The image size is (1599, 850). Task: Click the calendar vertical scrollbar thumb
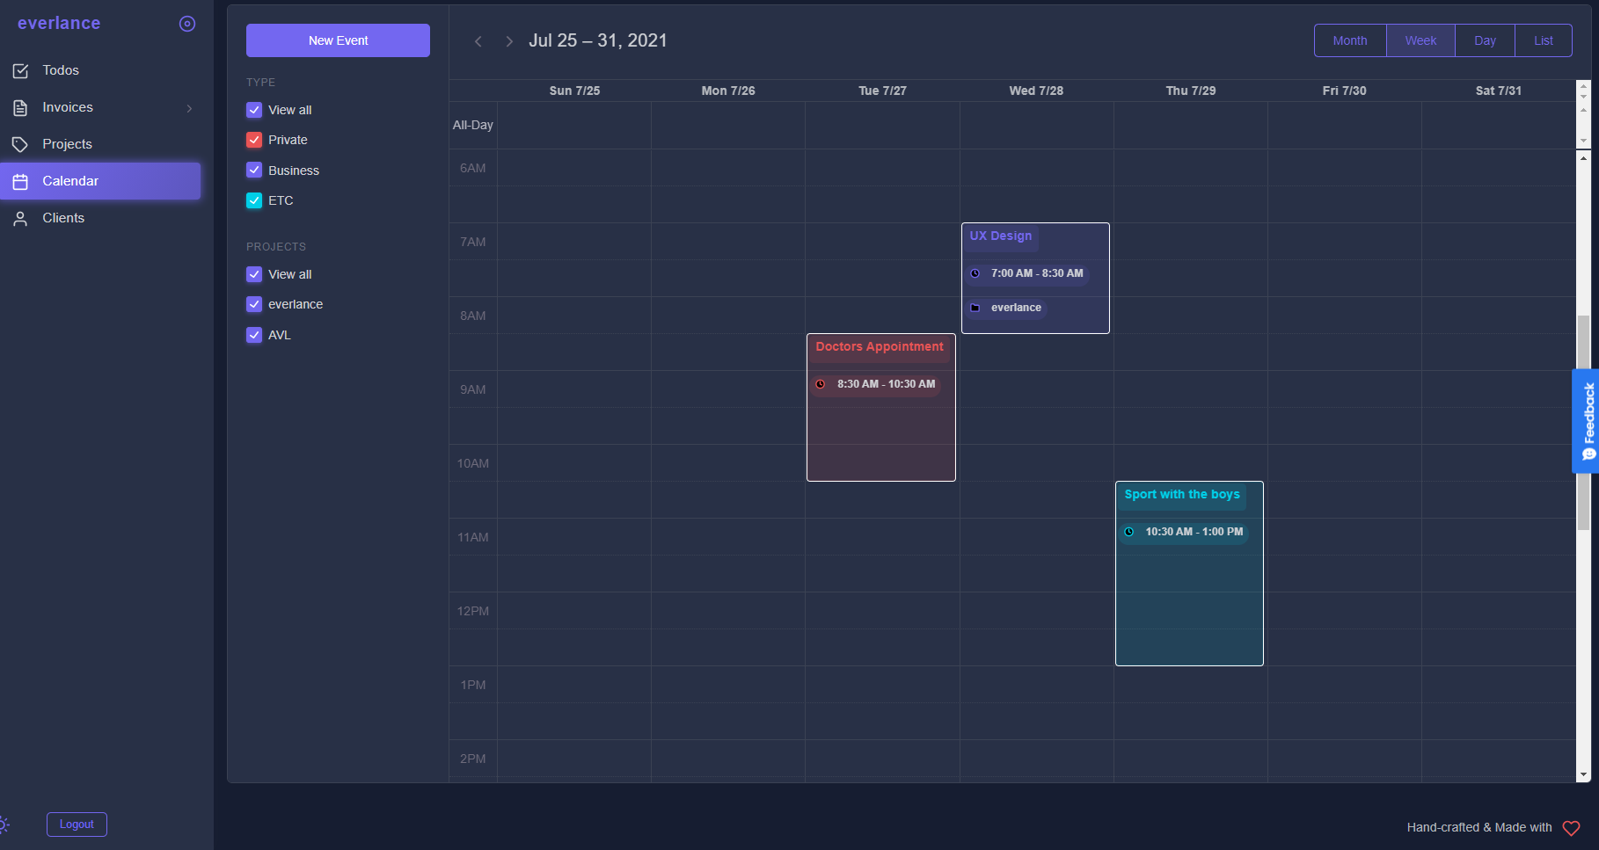(x=1583, y=422)
